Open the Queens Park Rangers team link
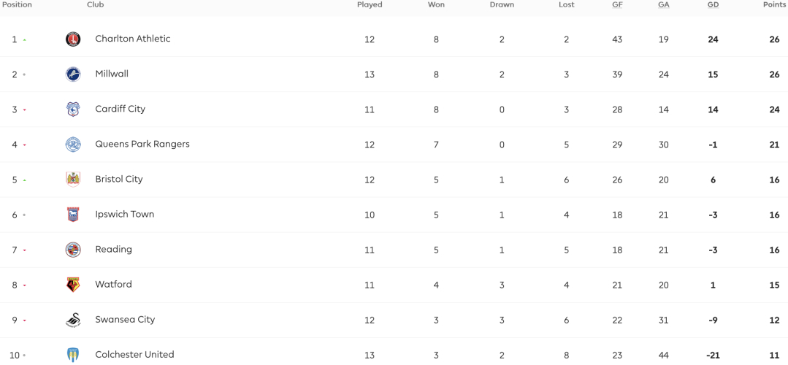 pyautogui.click(x=142, y=144)
